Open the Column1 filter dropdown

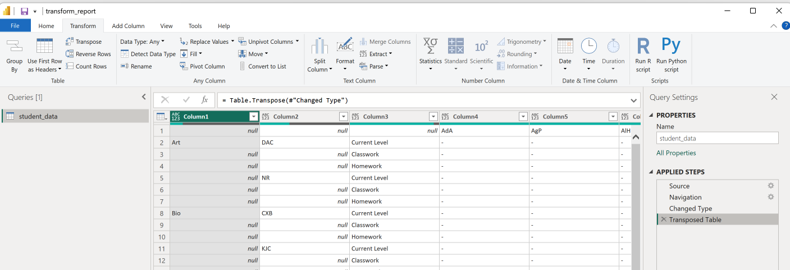[253, 117]
